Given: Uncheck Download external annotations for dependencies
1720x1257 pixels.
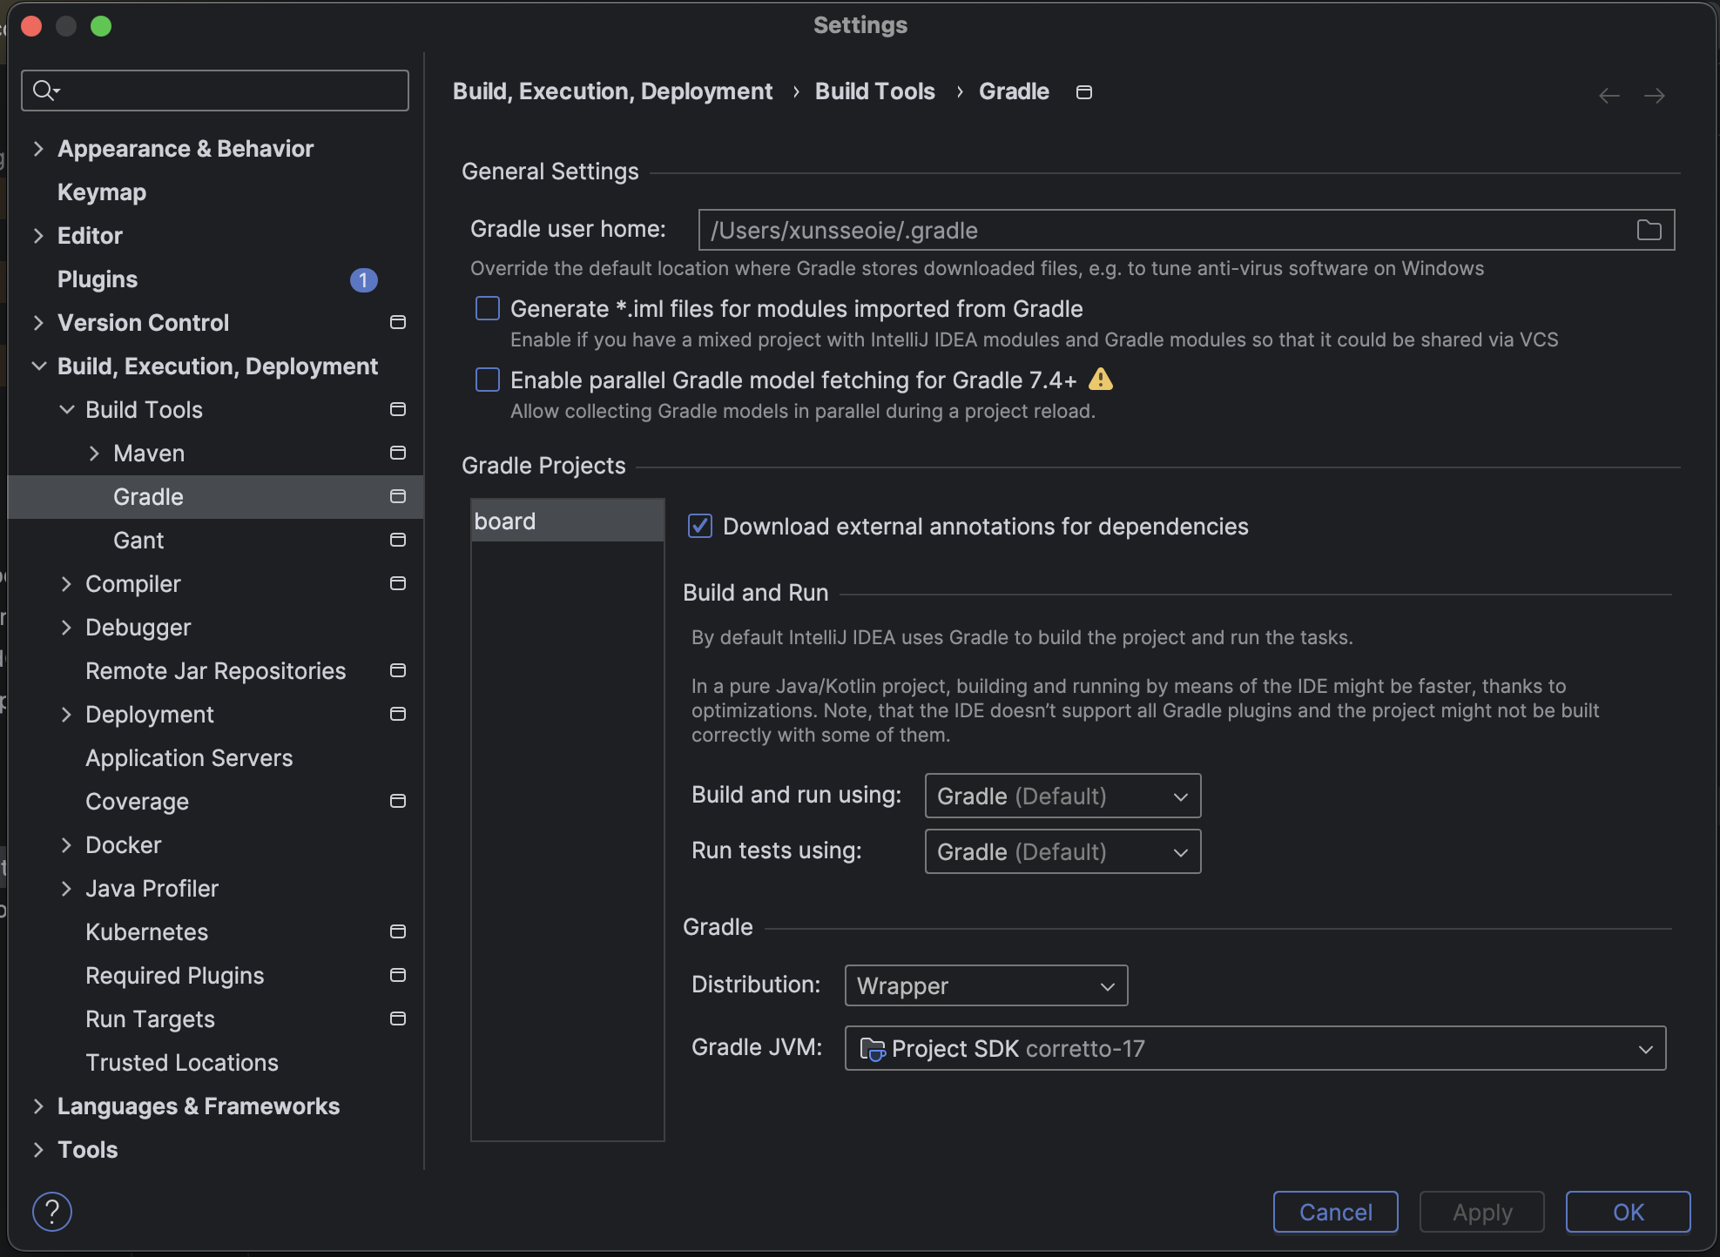Looking at the screenshot, I should click(x=700, y=526).
